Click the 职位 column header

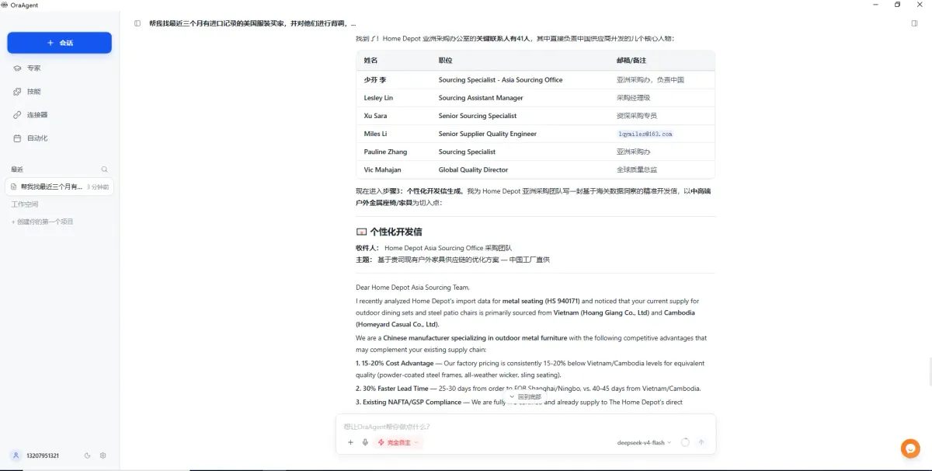(x=445, y=61)
